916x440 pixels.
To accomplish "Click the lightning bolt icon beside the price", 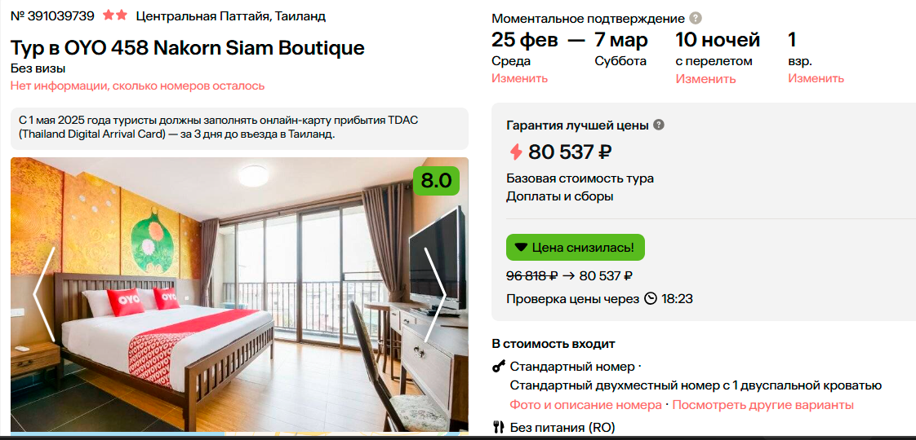I will (x=516, y=152).
